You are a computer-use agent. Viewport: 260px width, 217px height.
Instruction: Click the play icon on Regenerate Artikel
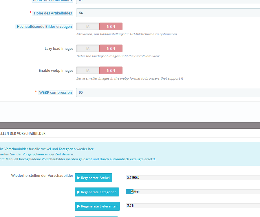pos(79,178)
